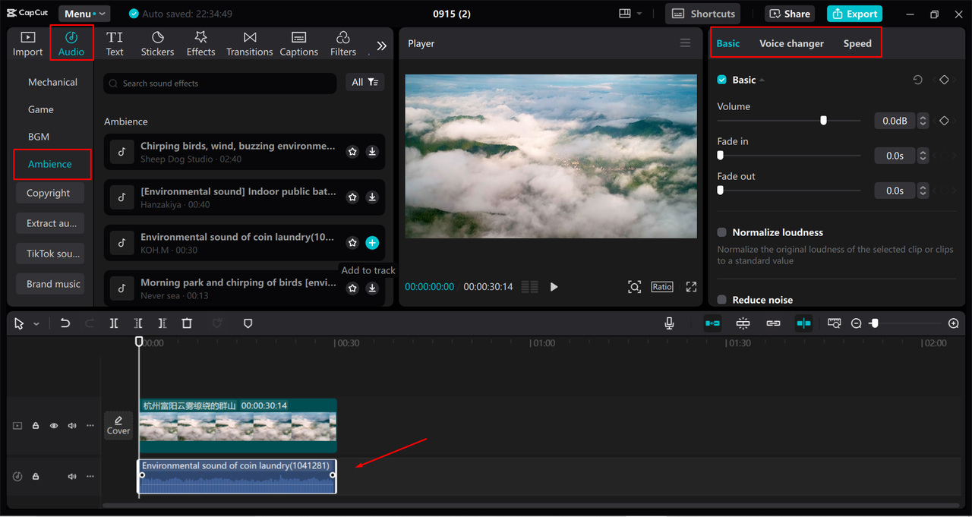Open the Menu dropdown
The height and width of the screenshot is (517, 972).
click(84, 14)
